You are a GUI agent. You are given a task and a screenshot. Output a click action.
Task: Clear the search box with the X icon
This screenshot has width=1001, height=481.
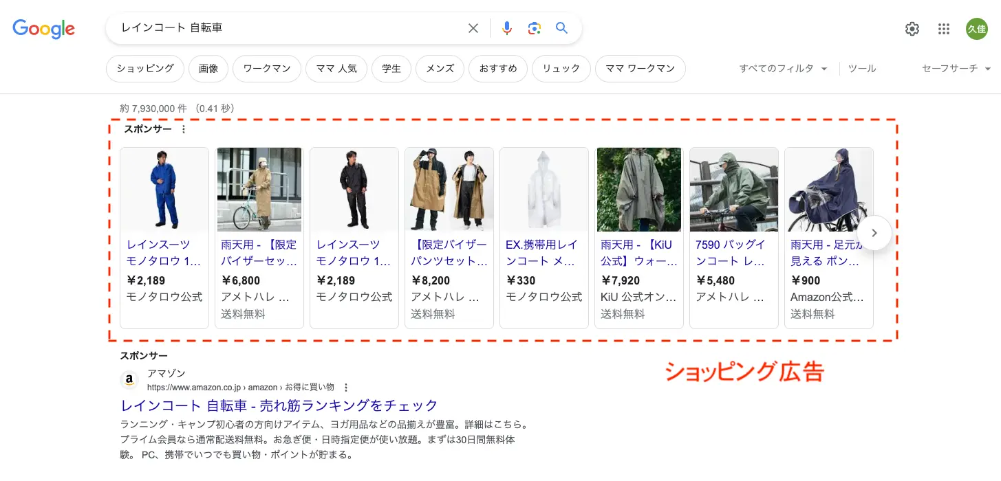pyautogui.click(x=473, y=28)
